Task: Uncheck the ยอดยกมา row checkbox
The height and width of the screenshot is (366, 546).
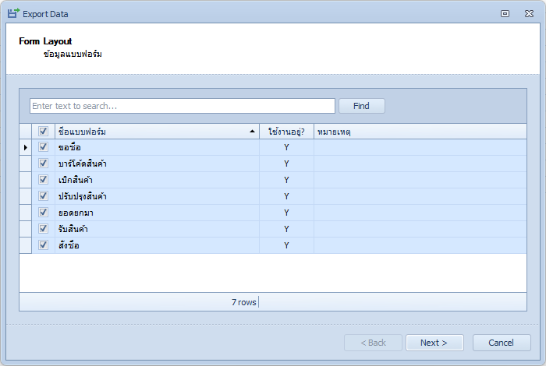Action: [43, 213]
